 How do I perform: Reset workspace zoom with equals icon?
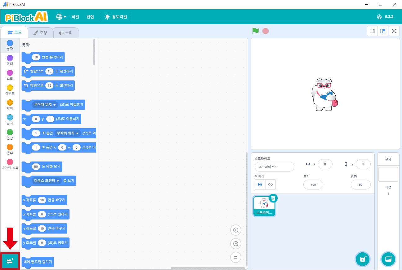(236, 257)
